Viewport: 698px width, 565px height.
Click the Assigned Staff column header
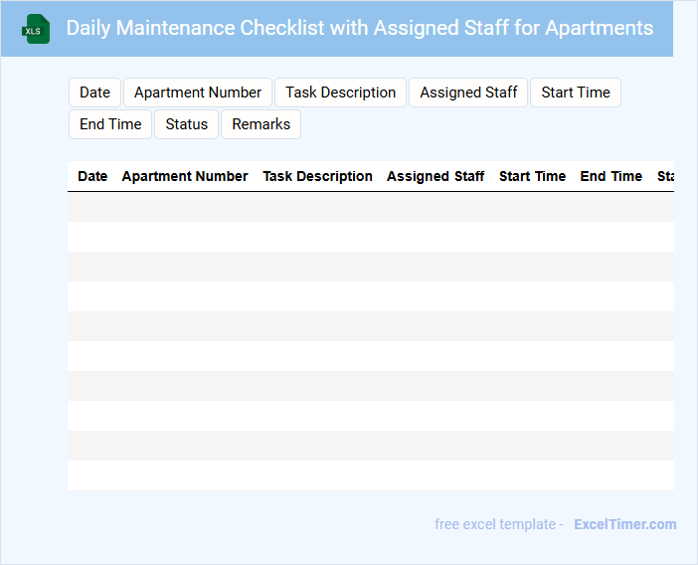[436, 176]
